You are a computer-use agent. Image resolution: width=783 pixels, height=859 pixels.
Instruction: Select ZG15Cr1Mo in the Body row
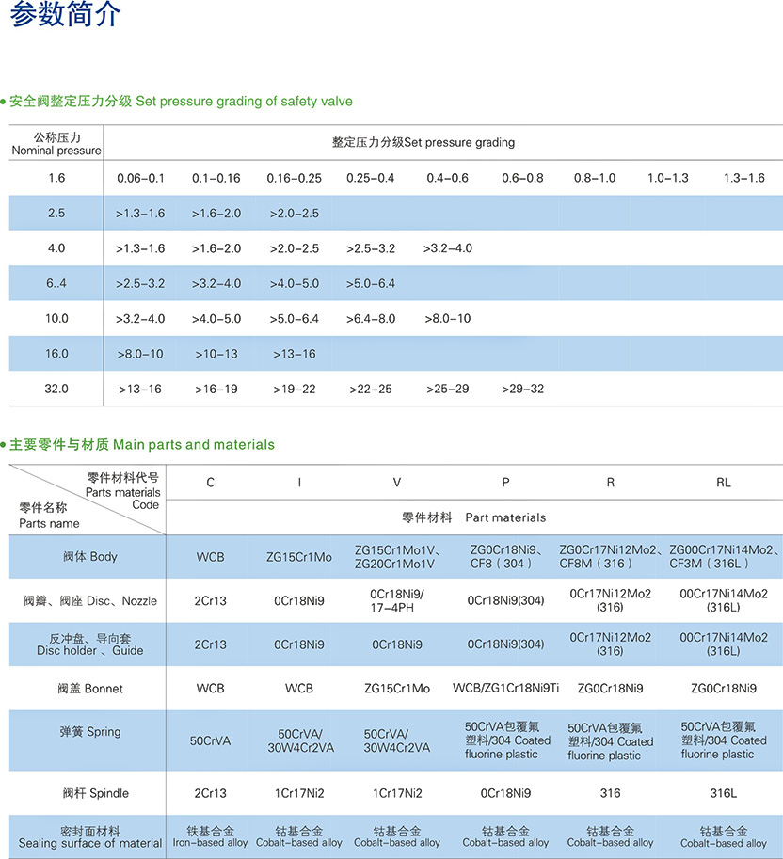click(299, 557)
